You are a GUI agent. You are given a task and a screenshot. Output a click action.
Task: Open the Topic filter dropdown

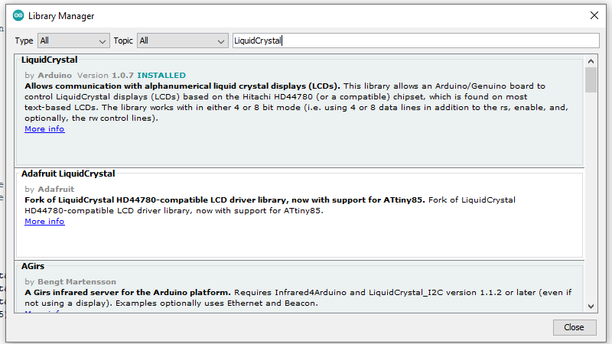(x=182, y=41)
